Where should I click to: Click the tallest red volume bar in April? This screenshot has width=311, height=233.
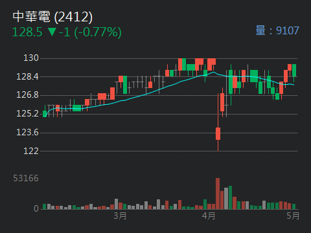(x=218, y=194)
